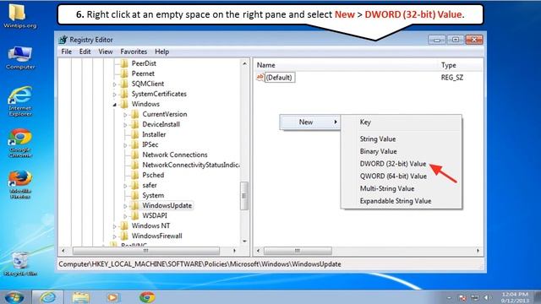Open Windows Media Player in taskbar

point(112,297)
